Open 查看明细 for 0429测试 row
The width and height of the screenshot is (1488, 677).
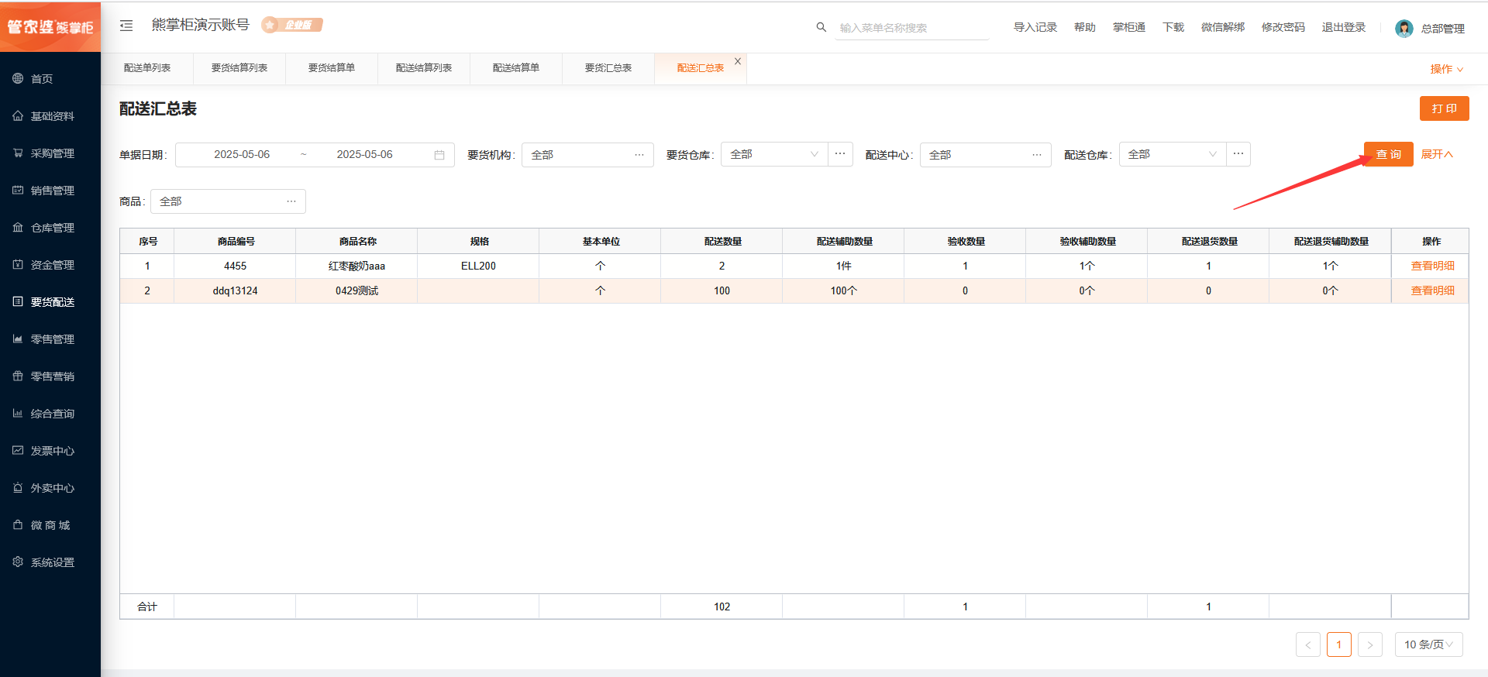(1432, 290)
